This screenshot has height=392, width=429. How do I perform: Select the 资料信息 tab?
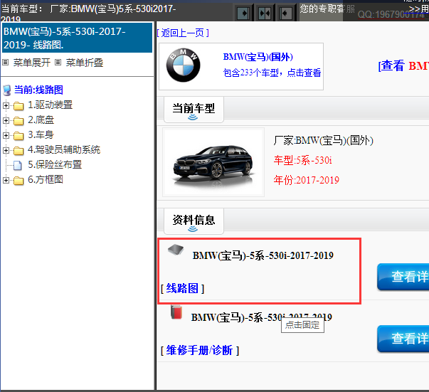coord(194,221)
